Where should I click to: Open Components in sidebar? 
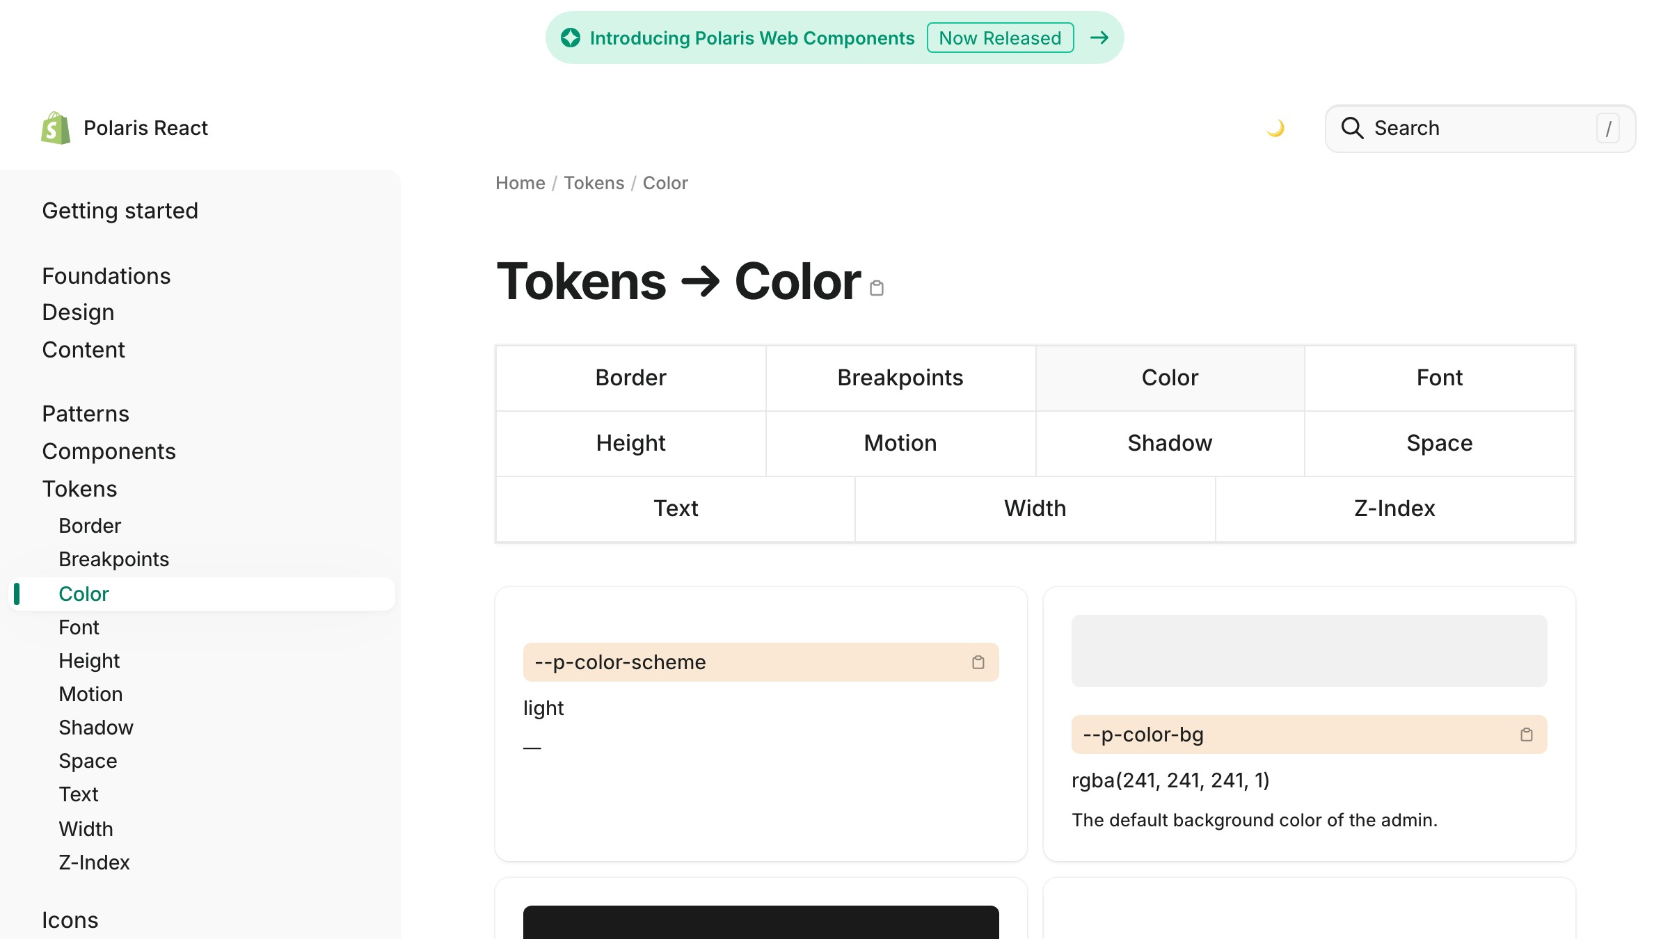click(x=109, y=451)
